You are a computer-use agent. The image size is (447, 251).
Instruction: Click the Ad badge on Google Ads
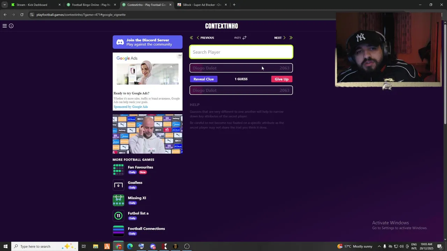coord(179,55)
